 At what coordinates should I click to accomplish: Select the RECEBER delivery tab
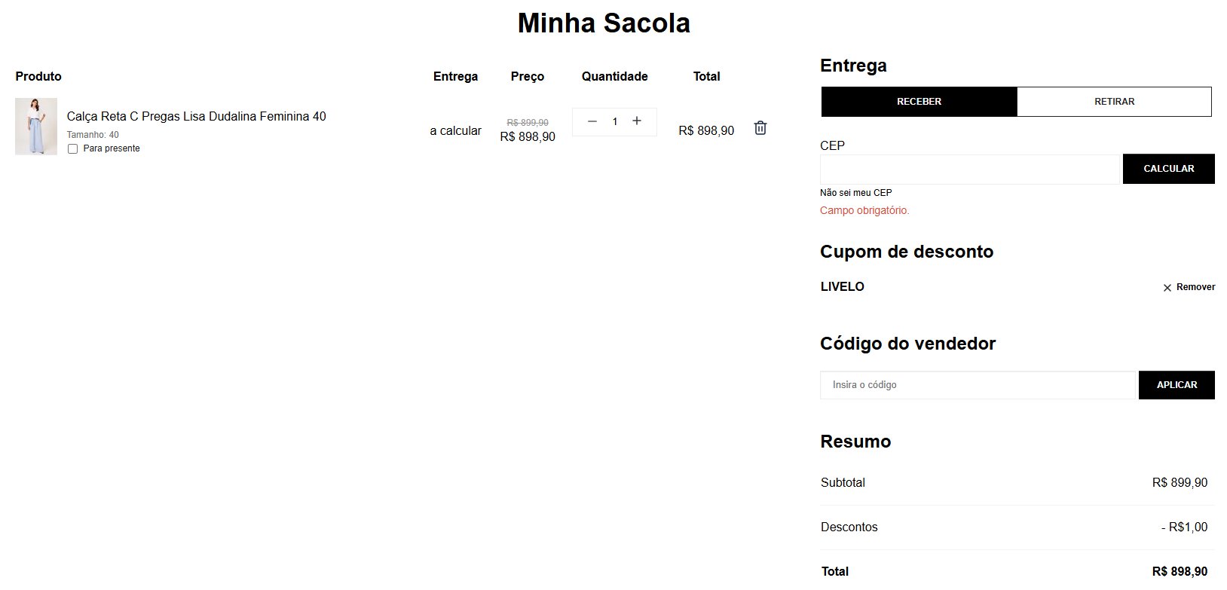point(919,102)
